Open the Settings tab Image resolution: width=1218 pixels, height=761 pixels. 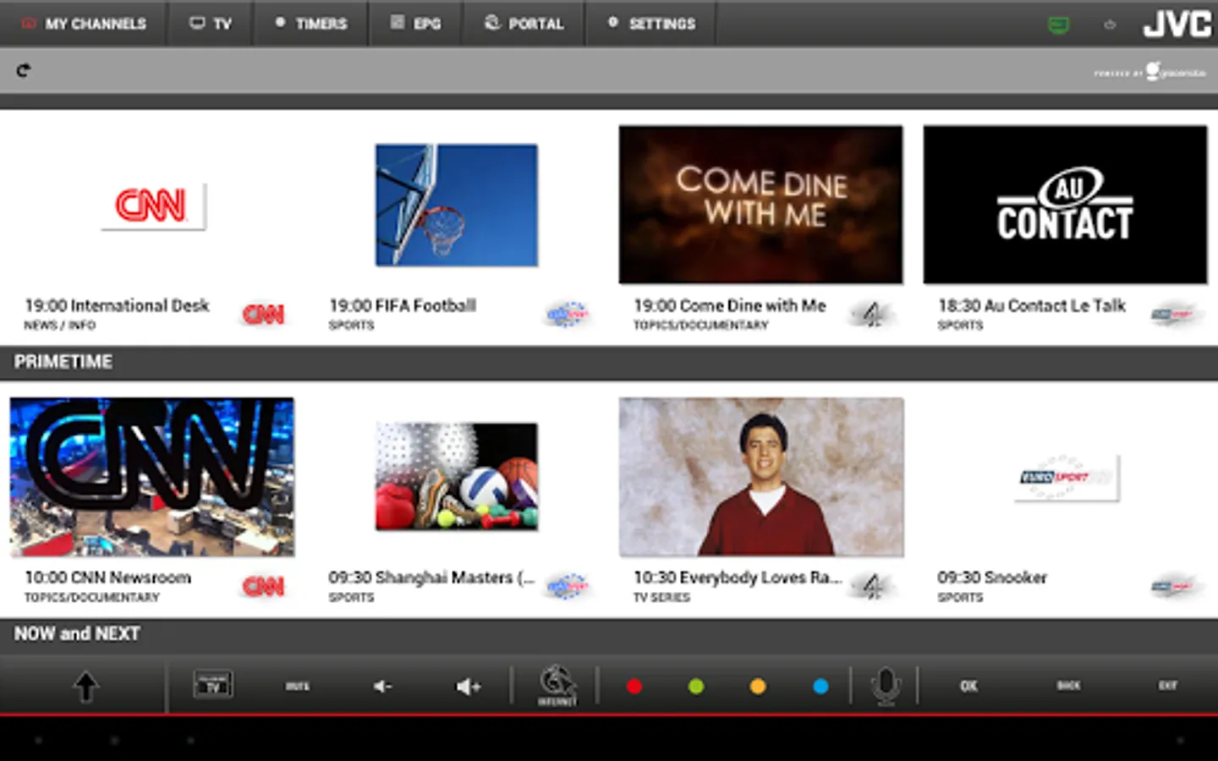click(651, 24)
